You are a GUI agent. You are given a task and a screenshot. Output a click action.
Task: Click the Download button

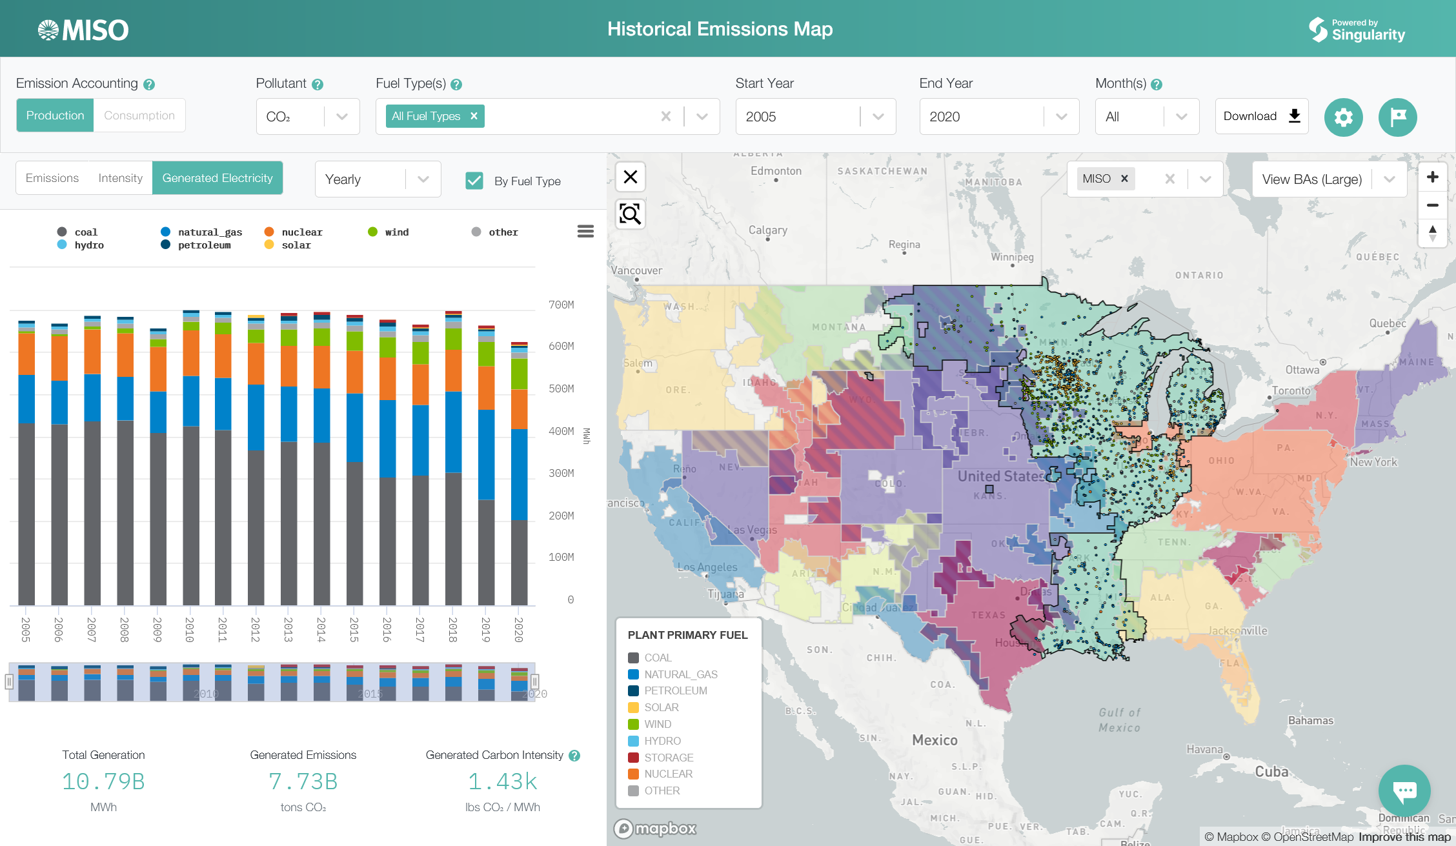[x=1261, y=116]
